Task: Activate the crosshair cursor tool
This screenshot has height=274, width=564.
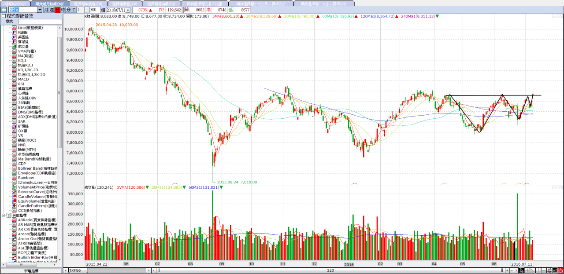Action: 526,270
